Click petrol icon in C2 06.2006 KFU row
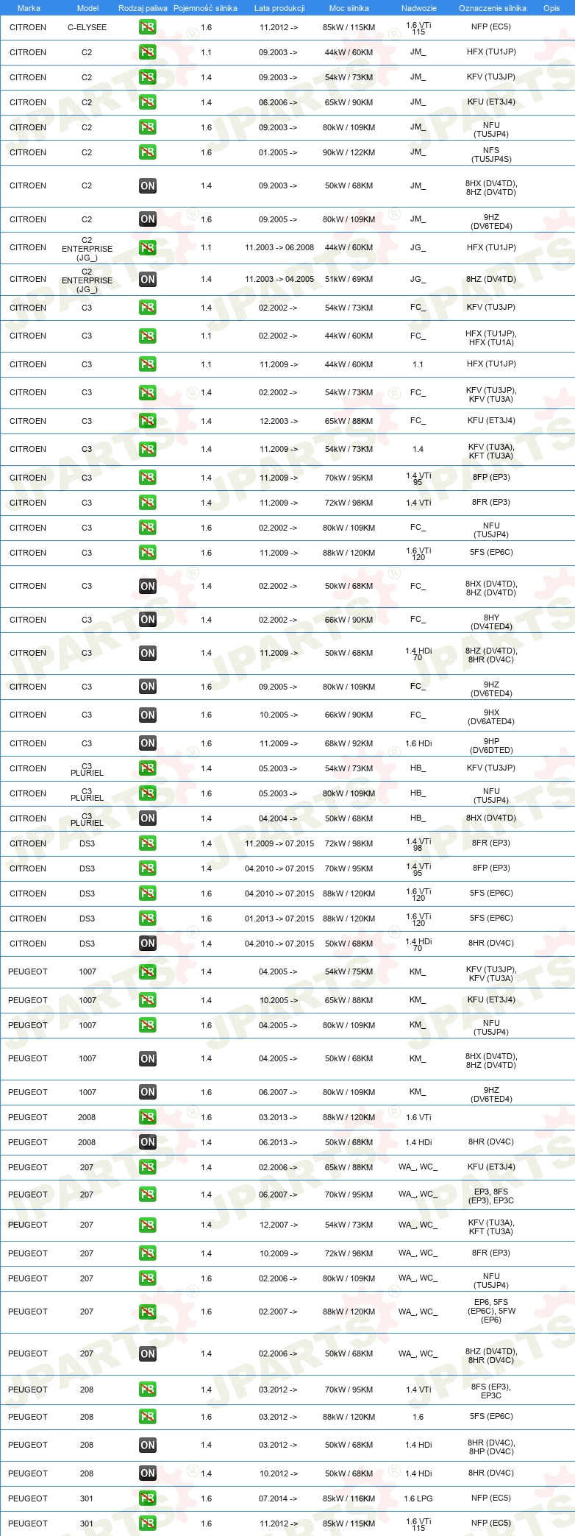The width and height of the screenshot is (575, 1536). click(x=147, y=102)
